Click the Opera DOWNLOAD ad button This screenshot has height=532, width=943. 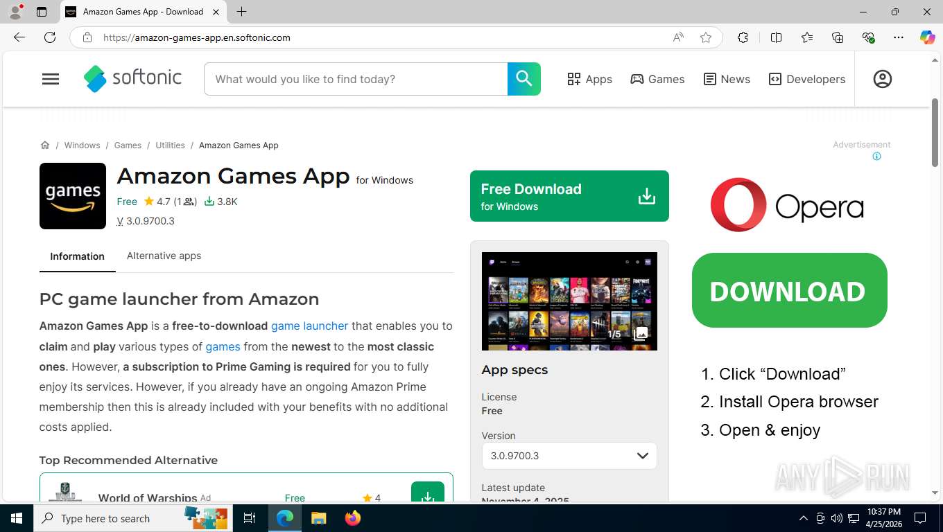790,290
